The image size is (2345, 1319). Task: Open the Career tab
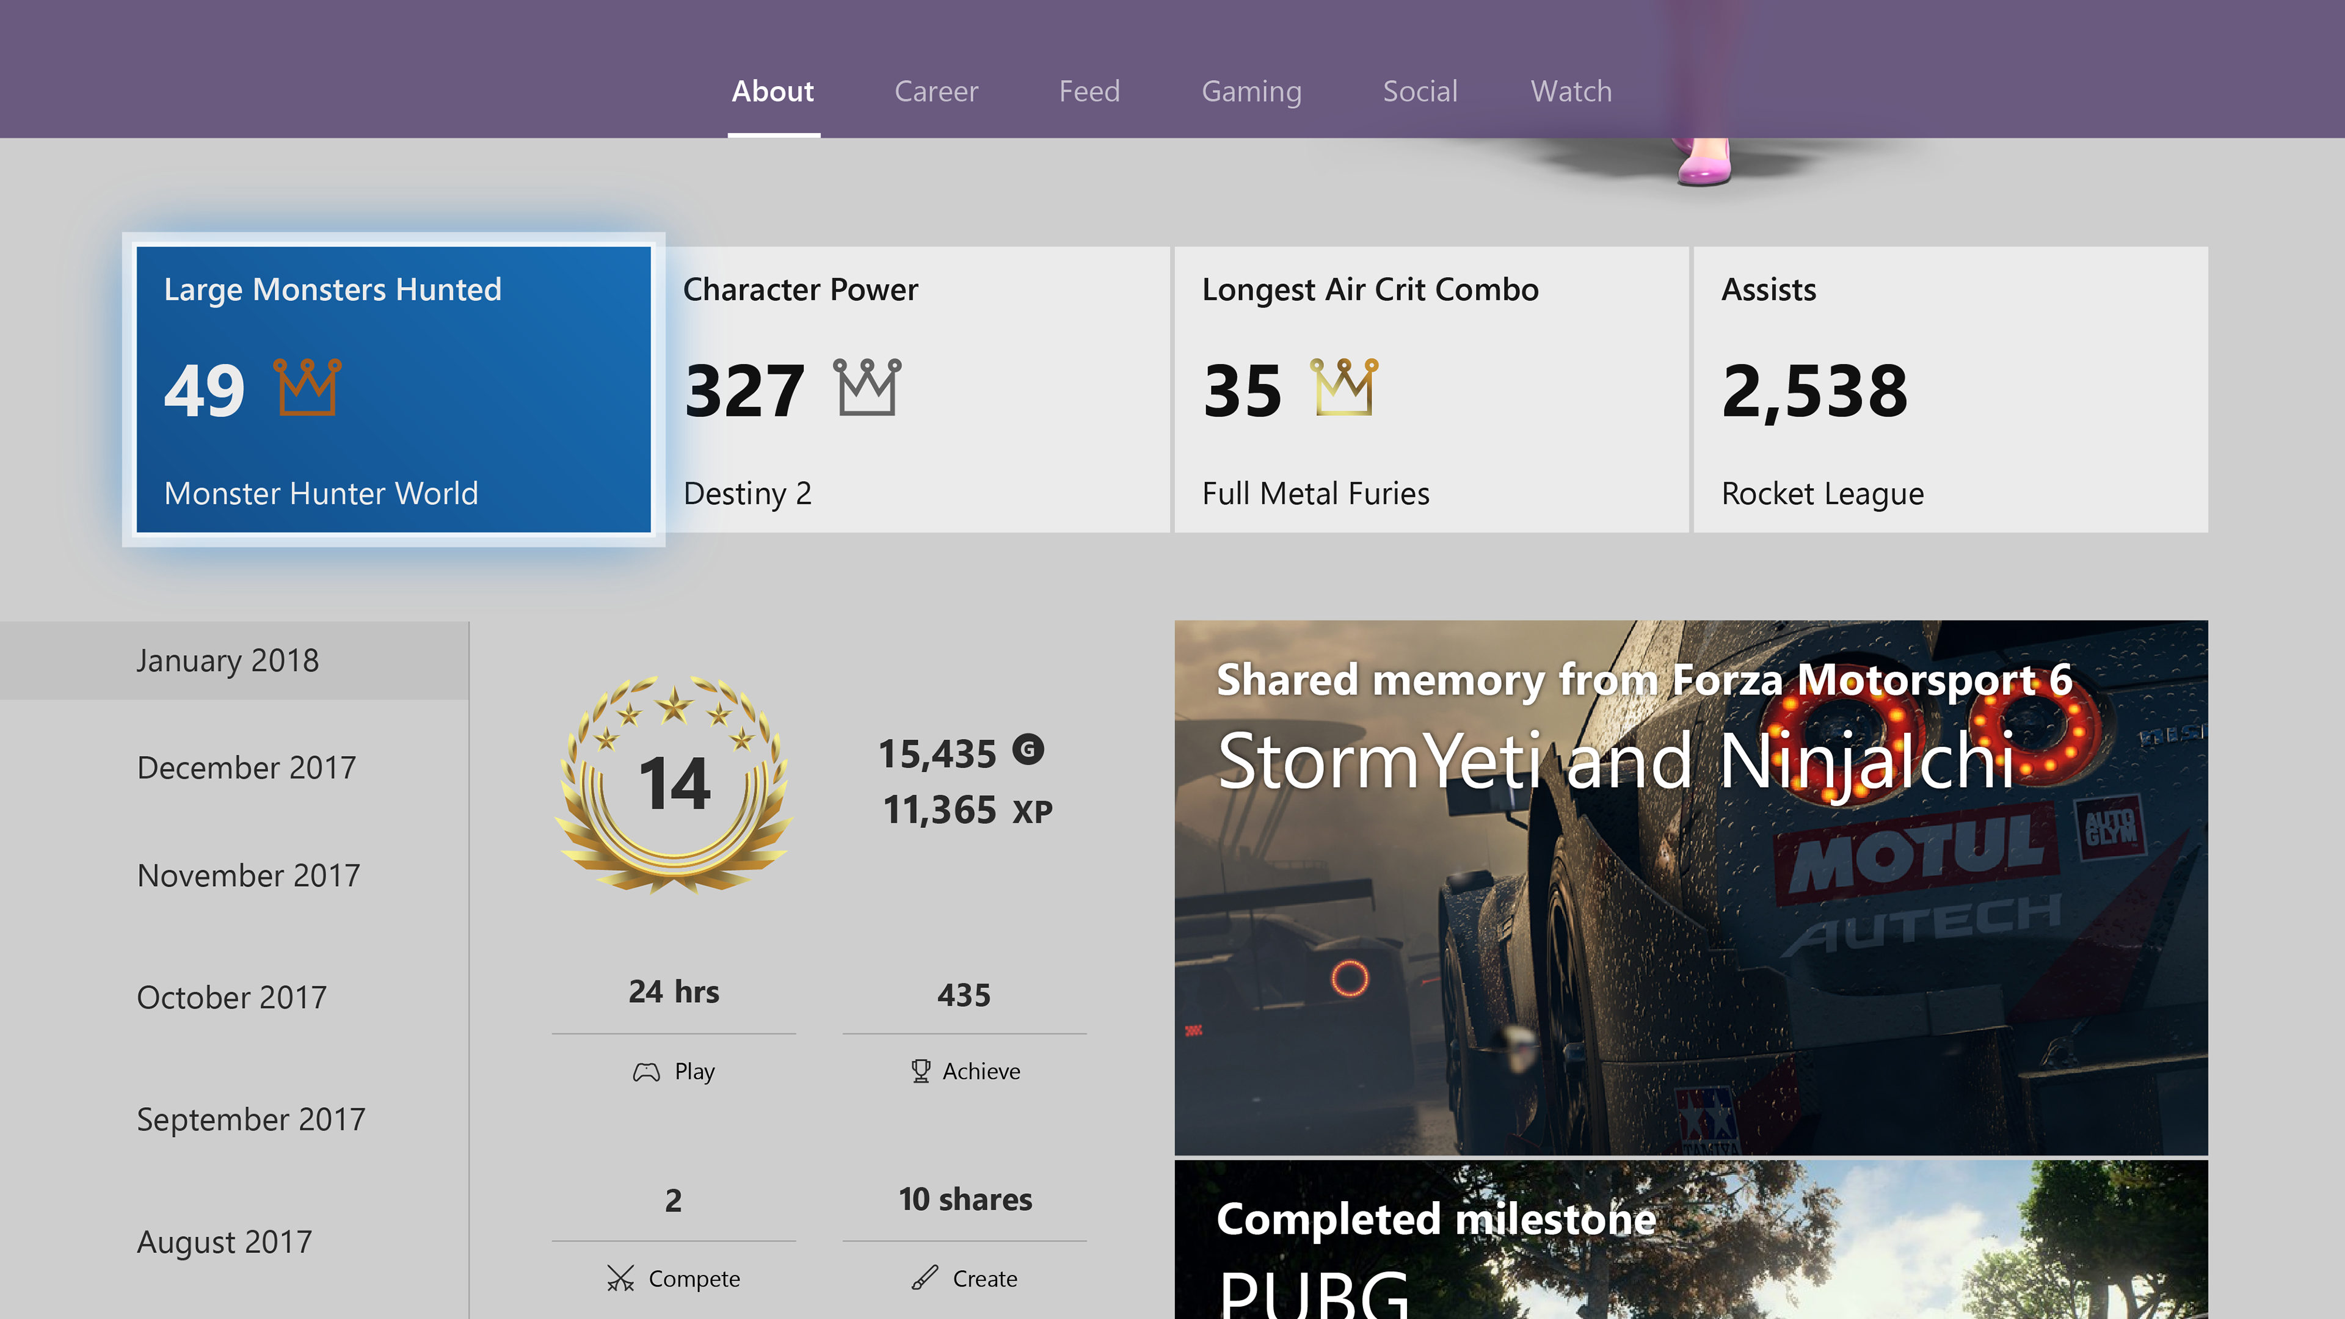tap(936, 91)
